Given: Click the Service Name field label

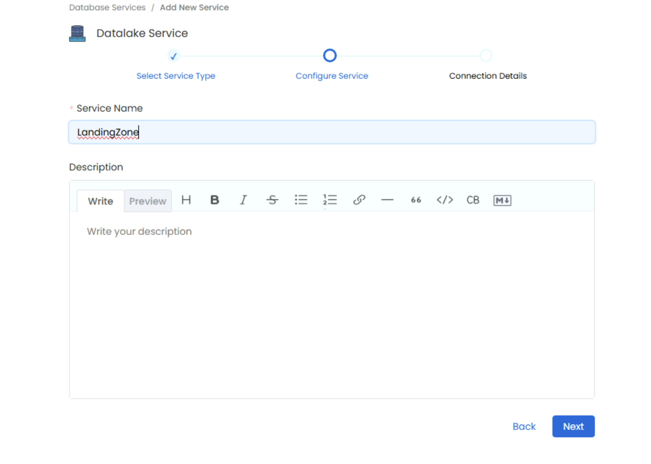Looking at the screenshot, I should (110, 108).
